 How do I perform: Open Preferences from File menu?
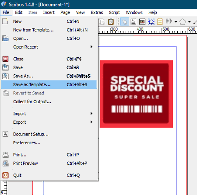[x=49, y=143]
